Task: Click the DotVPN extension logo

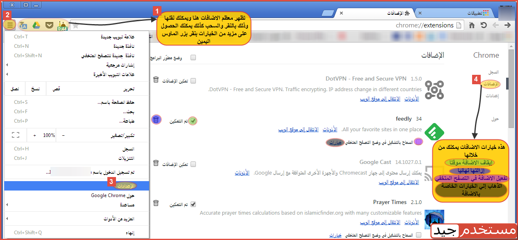Action: tap(434, 91)
